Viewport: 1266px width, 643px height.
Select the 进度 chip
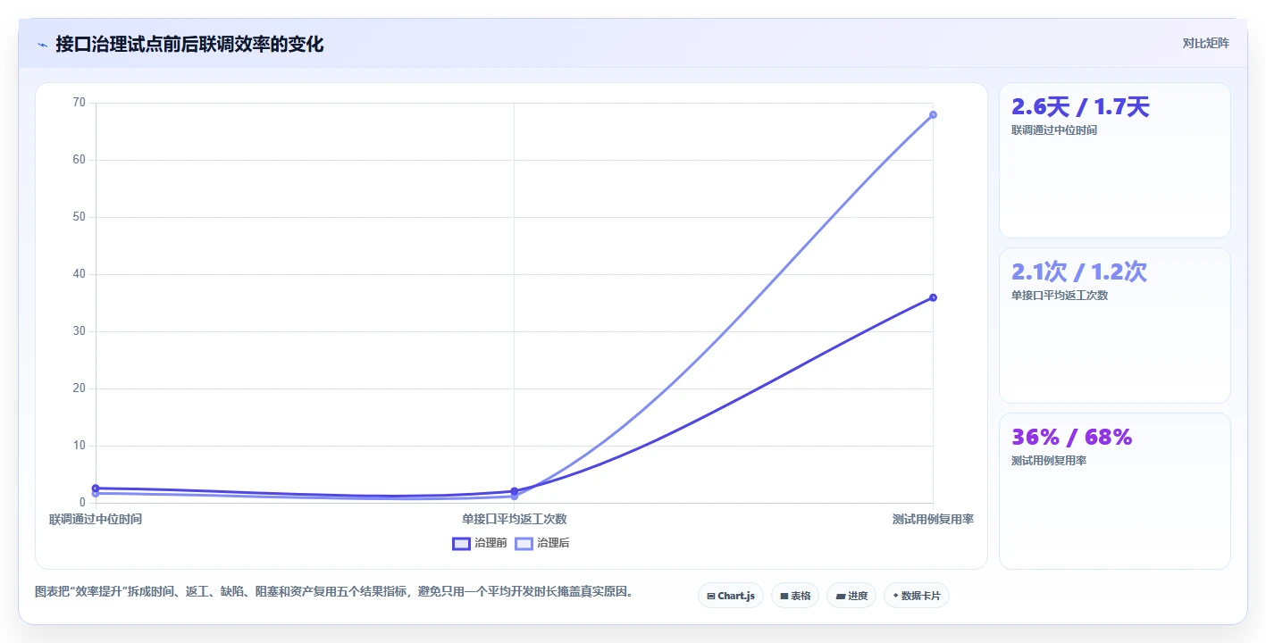pos(851,596)
